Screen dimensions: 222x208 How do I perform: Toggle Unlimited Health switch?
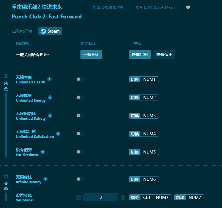pyautogui.click(x=80, y=79)
